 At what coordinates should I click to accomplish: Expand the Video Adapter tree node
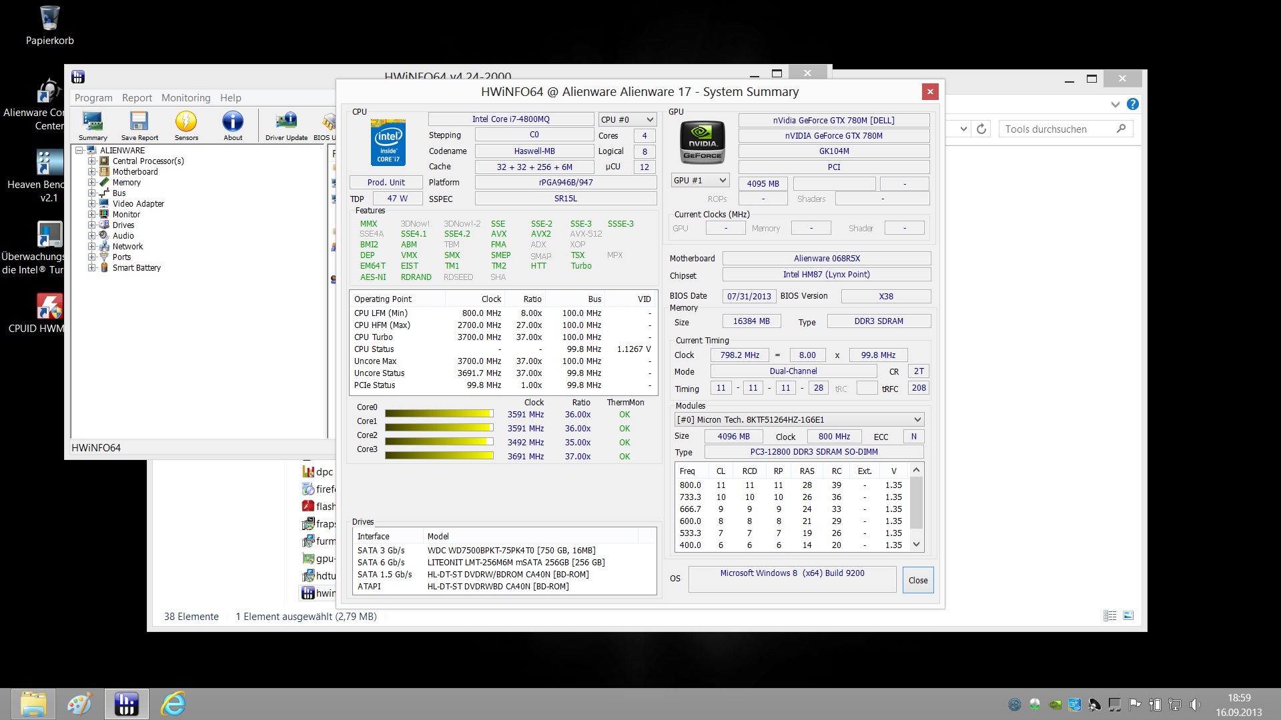point(92,204)
